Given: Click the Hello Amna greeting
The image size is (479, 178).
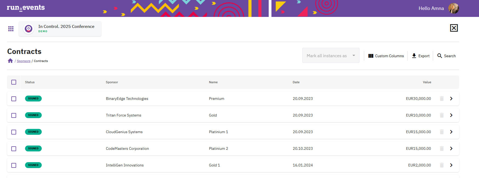Looking at the screenshot, I should click(431, 8).
